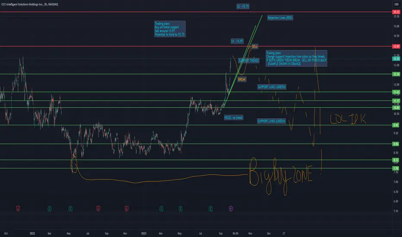Click the 'SUPPORT LINES (GREEN)' label near 9.92
This screenshot has width=402, height=237.
(x=271, y=121)
